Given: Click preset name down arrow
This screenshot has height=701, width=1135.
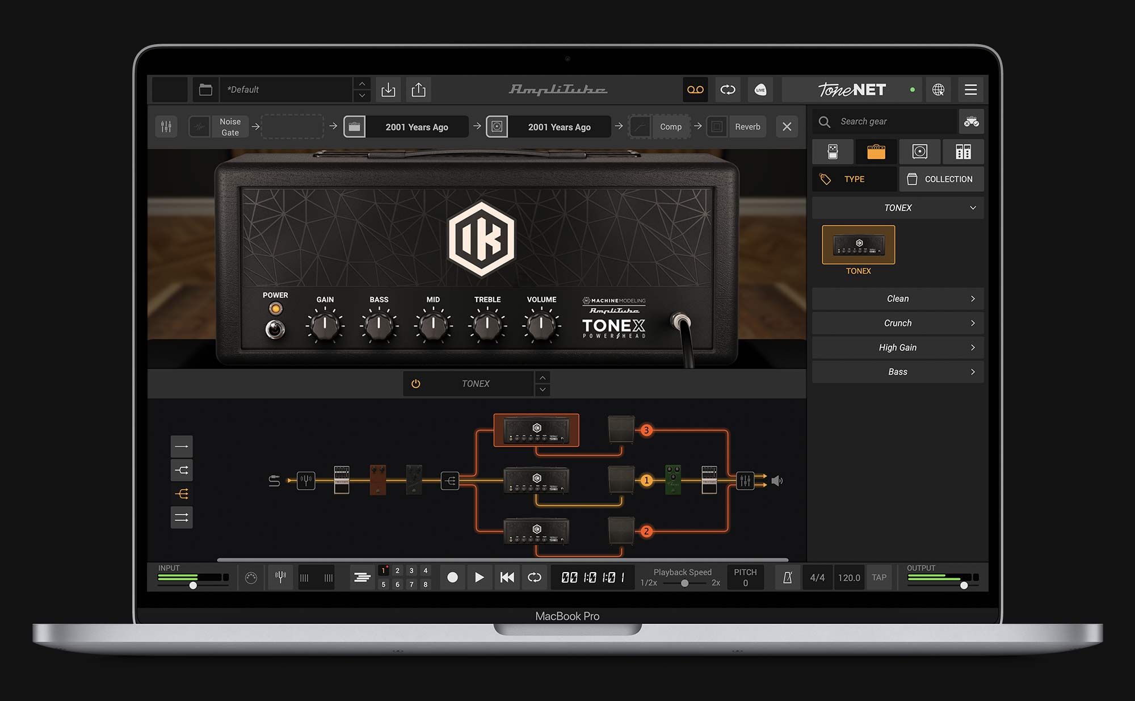Looking at the screenshot, I should coord(362,96).
